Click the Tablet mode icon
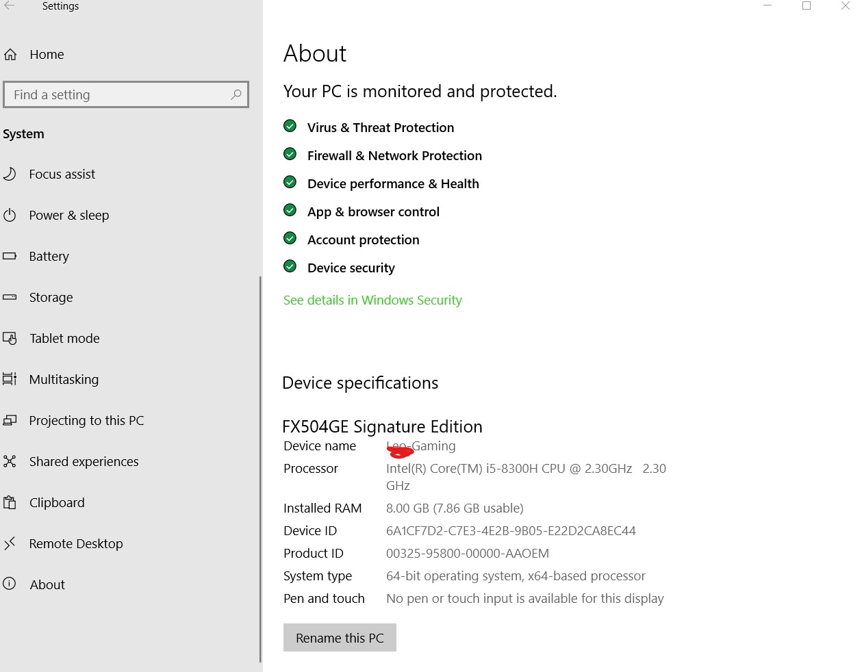 10,338
